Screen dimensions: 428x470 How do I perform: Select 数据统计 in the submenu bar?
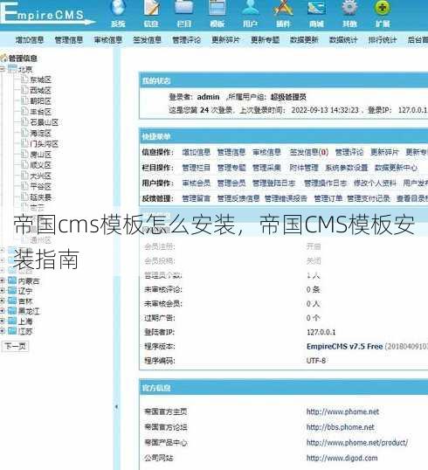coord(343,40)
